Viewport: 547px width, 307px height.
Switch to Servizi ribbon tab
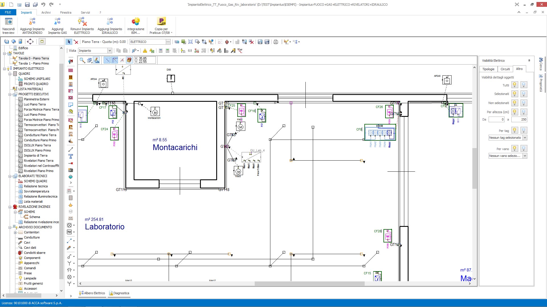point(85,13)
